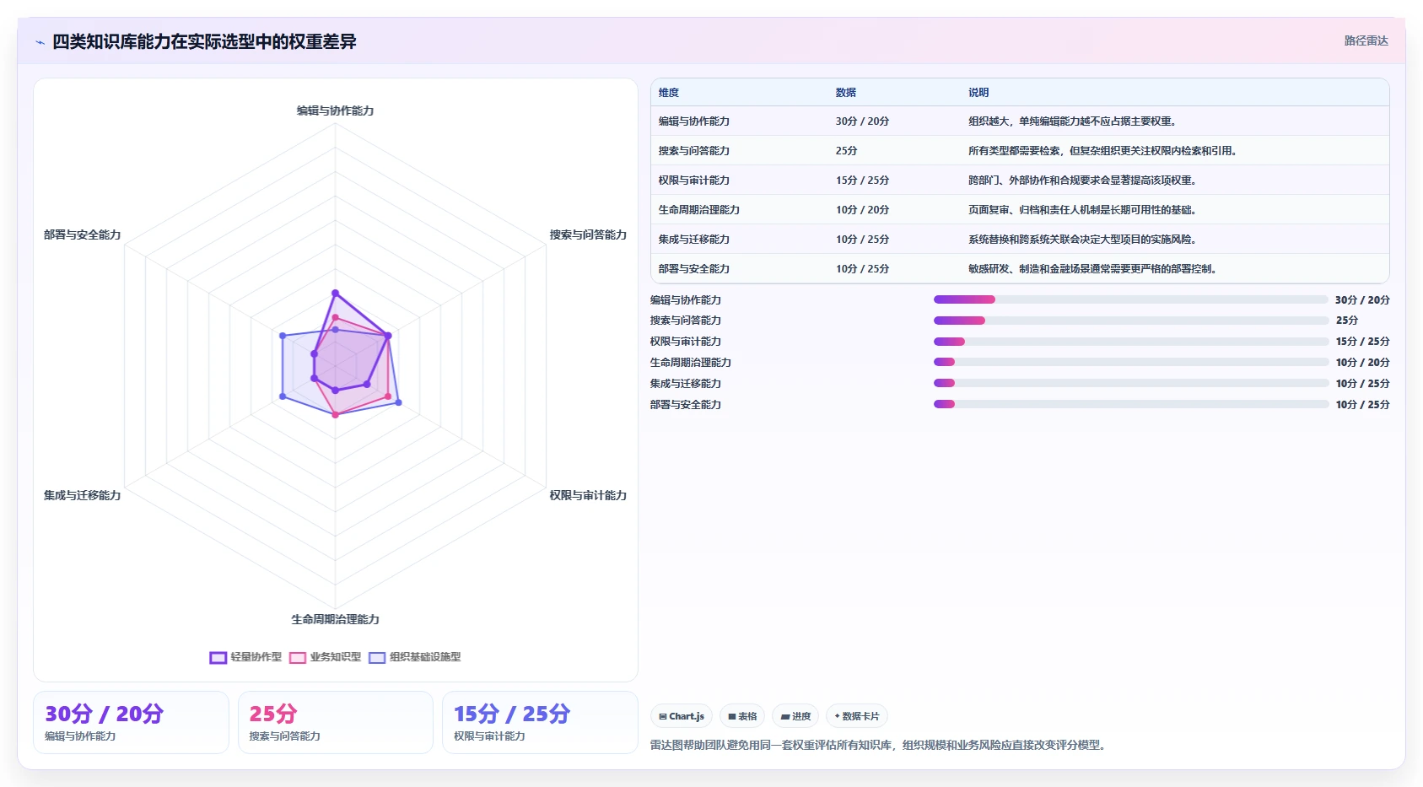This screenshot has height=787, width=1423.
Task: Open the 15分 / 25分 stat card
Action: (540, 722)
